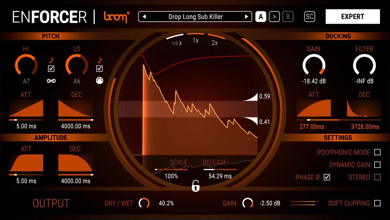Select preset slot B
The height and width of the screenshot is (220, 390).
[x=288, y=17]
